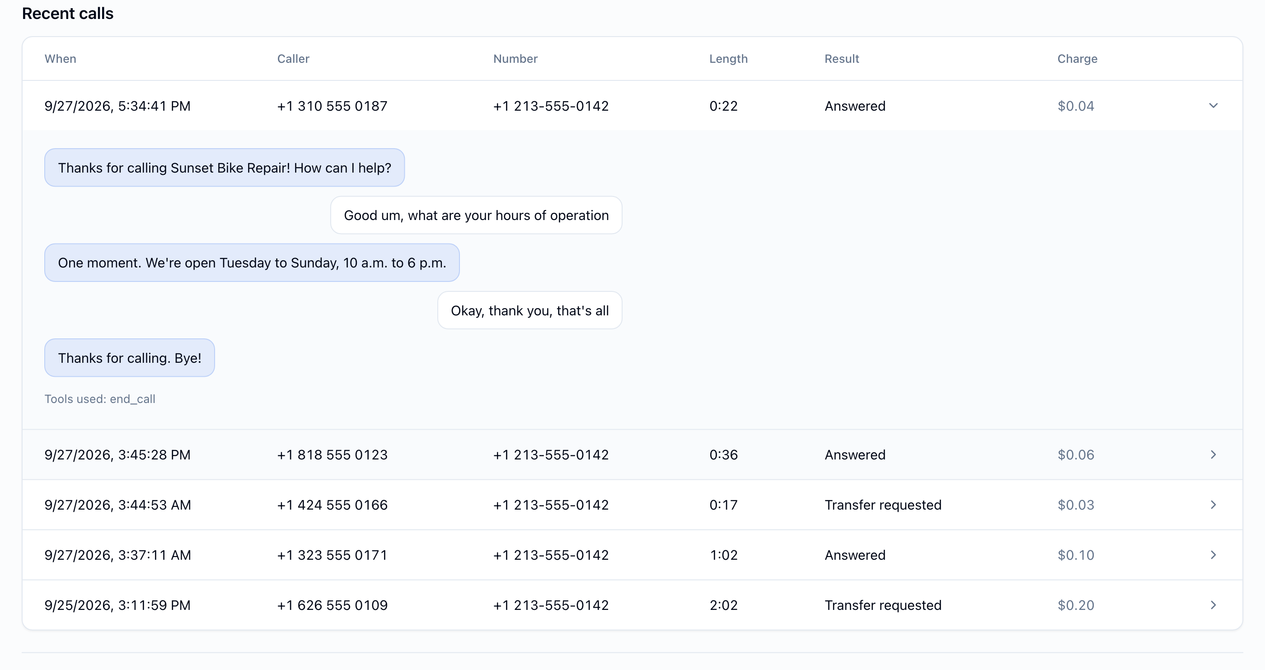Image resolution: width=1265 pixels, height=670 pixels.
Task: Click the Charge column header
Action: click(1077, 58)
